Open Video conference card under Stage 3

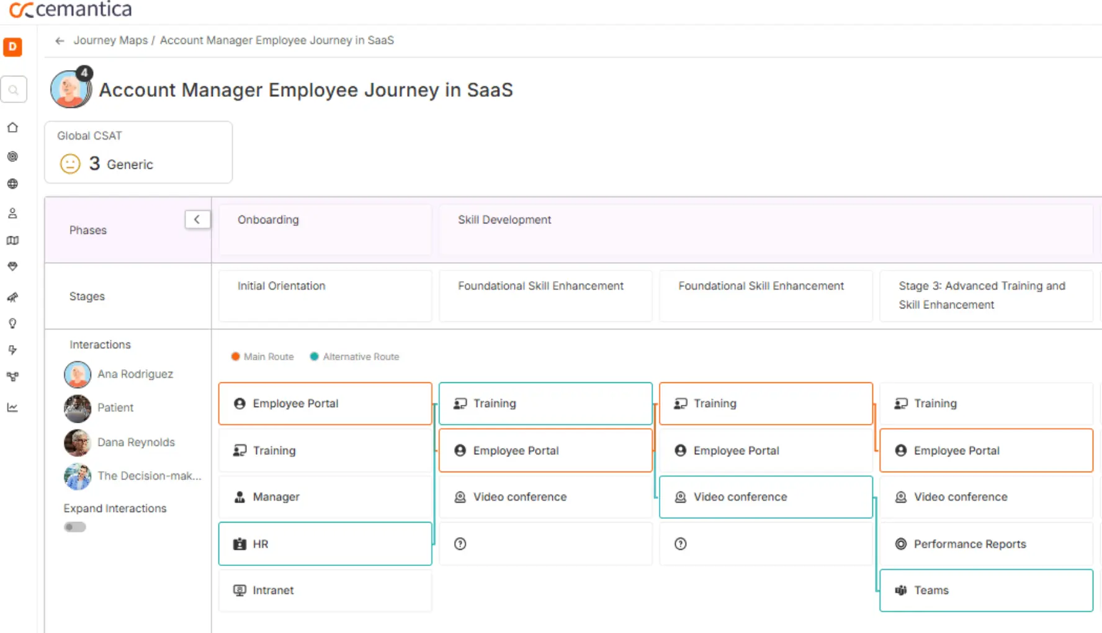[986, 497]
